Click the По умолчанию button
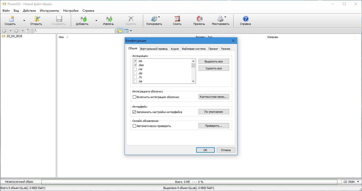Viewport: 362px width, 191px height. click(214, 112)
